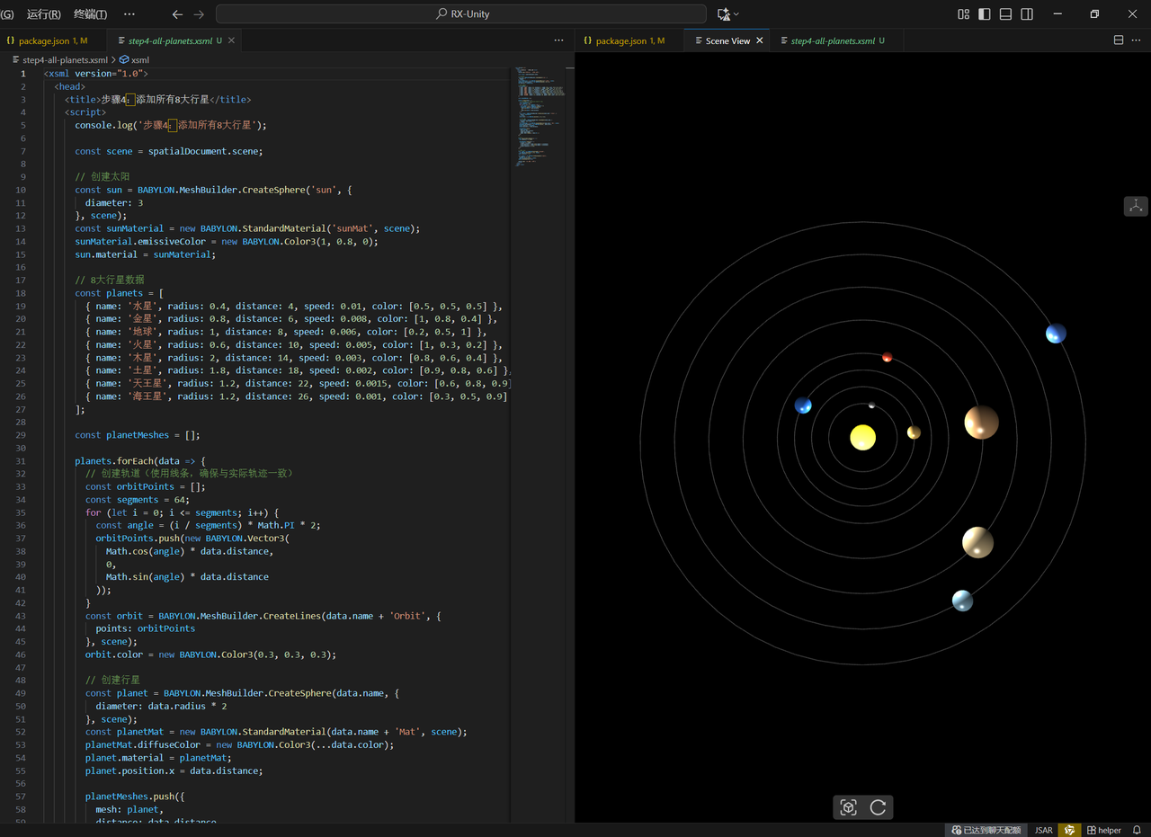Open the 终端(T) menu
Image resolution: width=1151 pixels, height=837 pixels.
pyautogui.click(x=90, y=14)
